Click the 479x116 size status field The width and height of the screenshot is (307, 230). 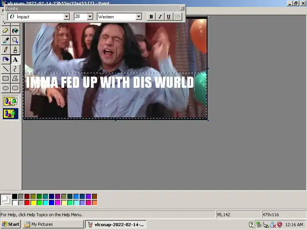click(284, 215)
